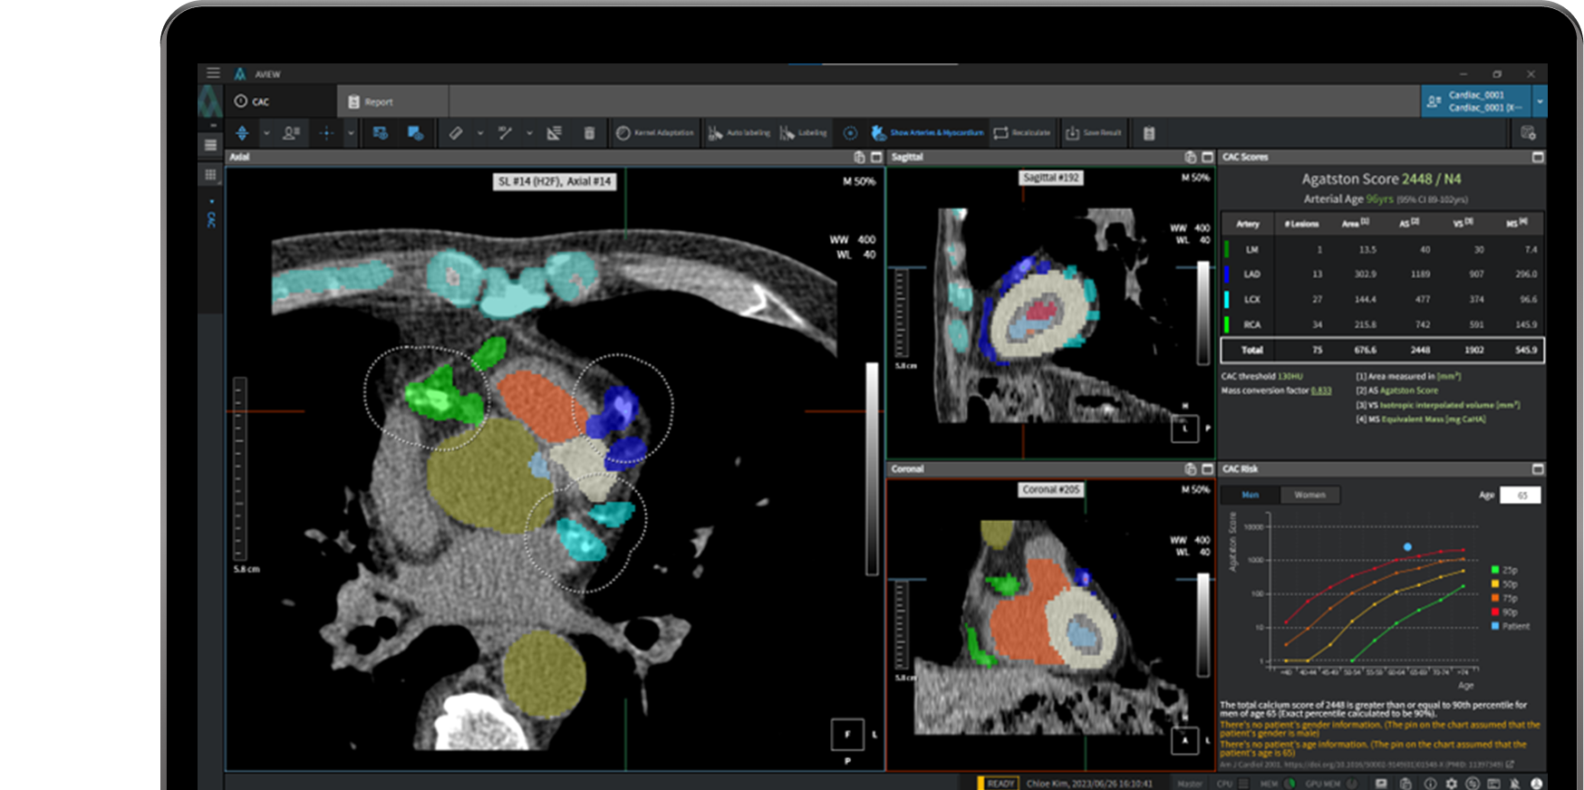Click Kernel Adaptation button
The width and height of the screenshot is (1584, 790).
[654, 133]
